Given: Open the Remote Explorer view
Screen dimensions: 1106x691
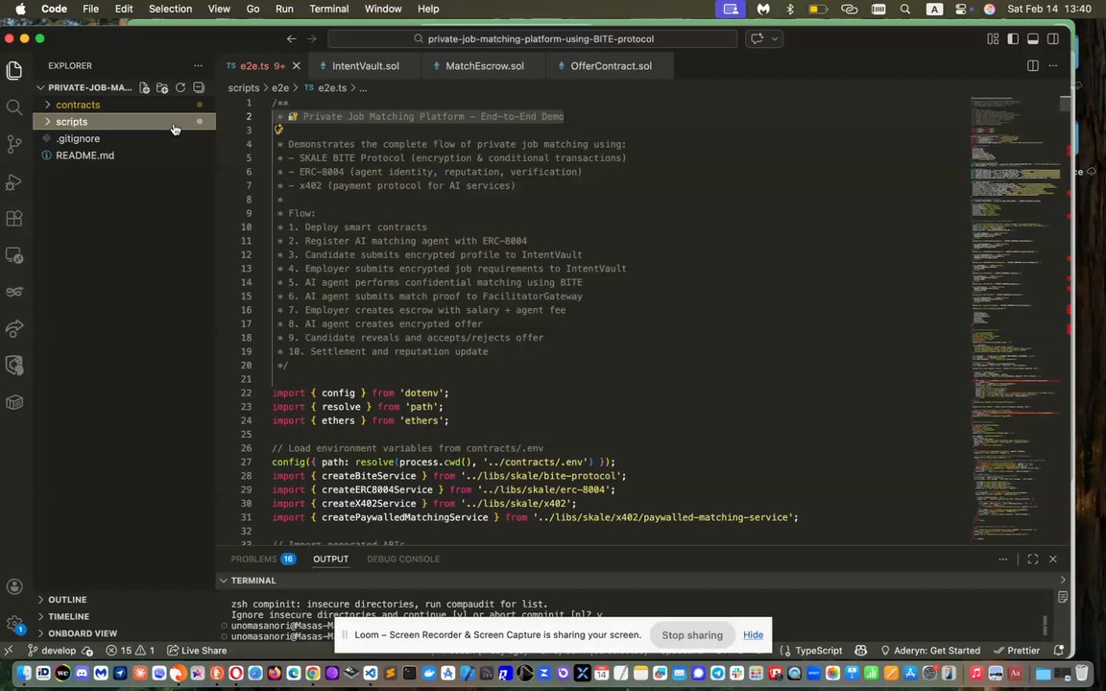Looking at the screenshot, I should (14, 255).
